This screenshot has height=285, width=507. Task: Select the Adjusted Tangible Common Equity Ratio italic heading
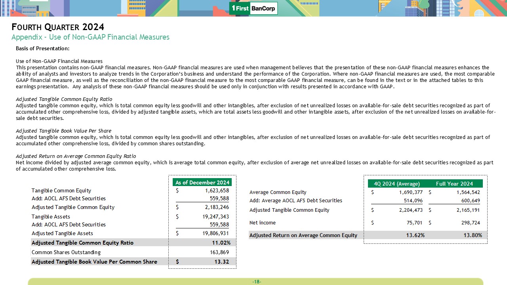click(64, 99)
